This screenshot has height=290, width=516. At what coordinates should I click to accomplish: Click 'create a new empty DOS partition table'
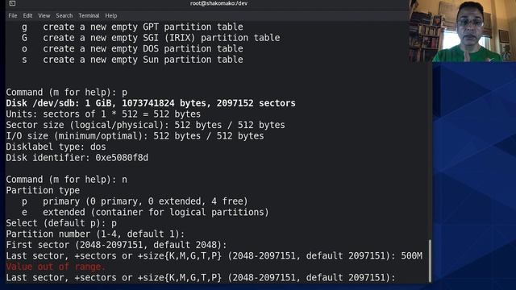(143, 48)
